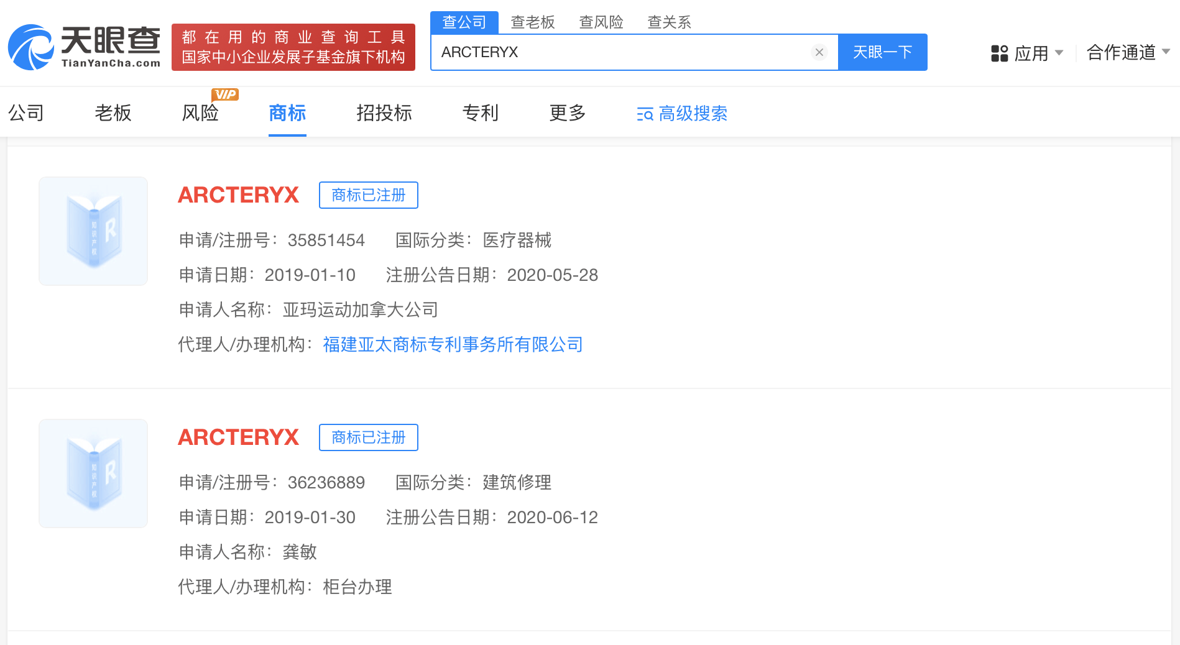Click the 商标已注册 tag for 35851454

point(369,195)
